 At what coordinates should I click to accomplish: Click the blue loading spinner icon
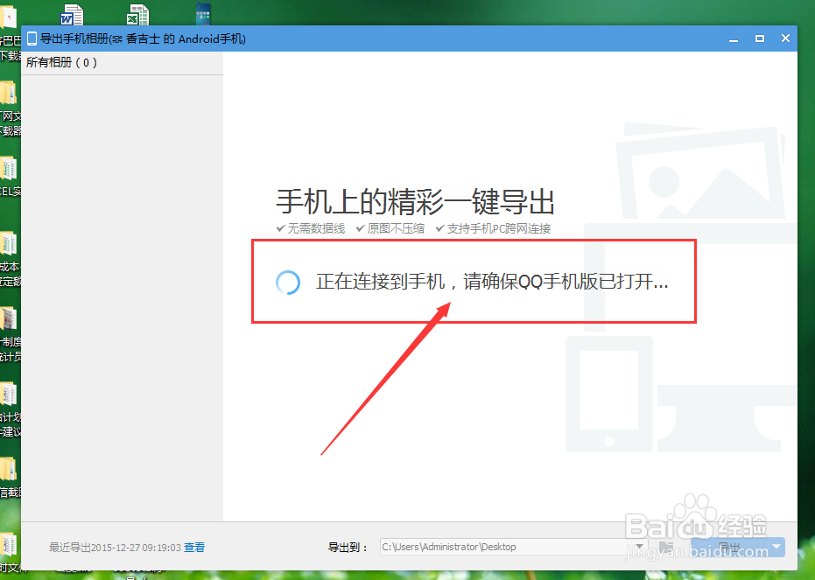[x=288, y=283]
